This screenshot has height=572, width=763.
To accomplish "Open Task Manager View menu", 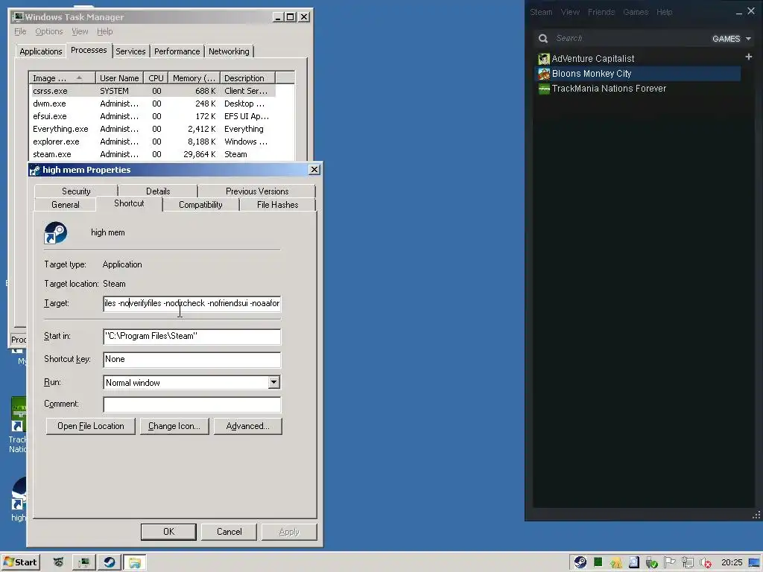I will point(80,31).
